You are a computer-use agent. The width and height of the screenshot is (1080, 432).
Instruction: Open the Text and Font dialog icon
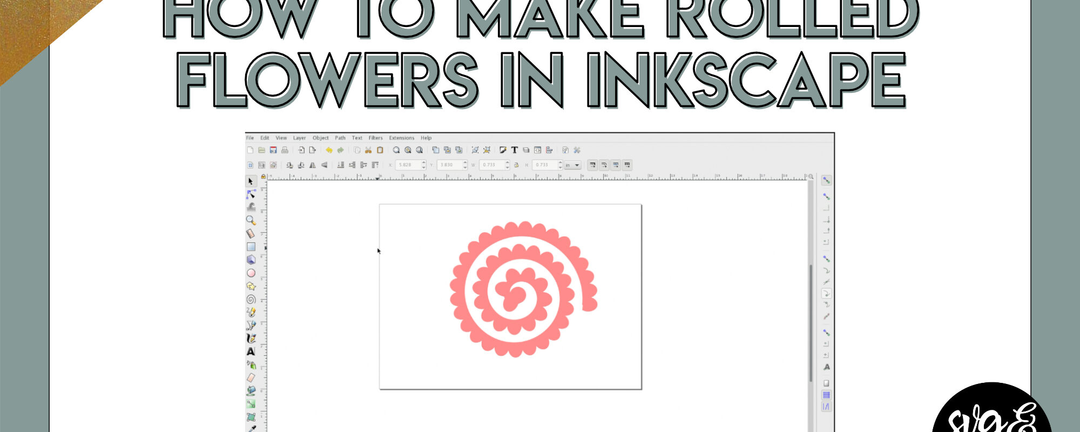point(515,150)
